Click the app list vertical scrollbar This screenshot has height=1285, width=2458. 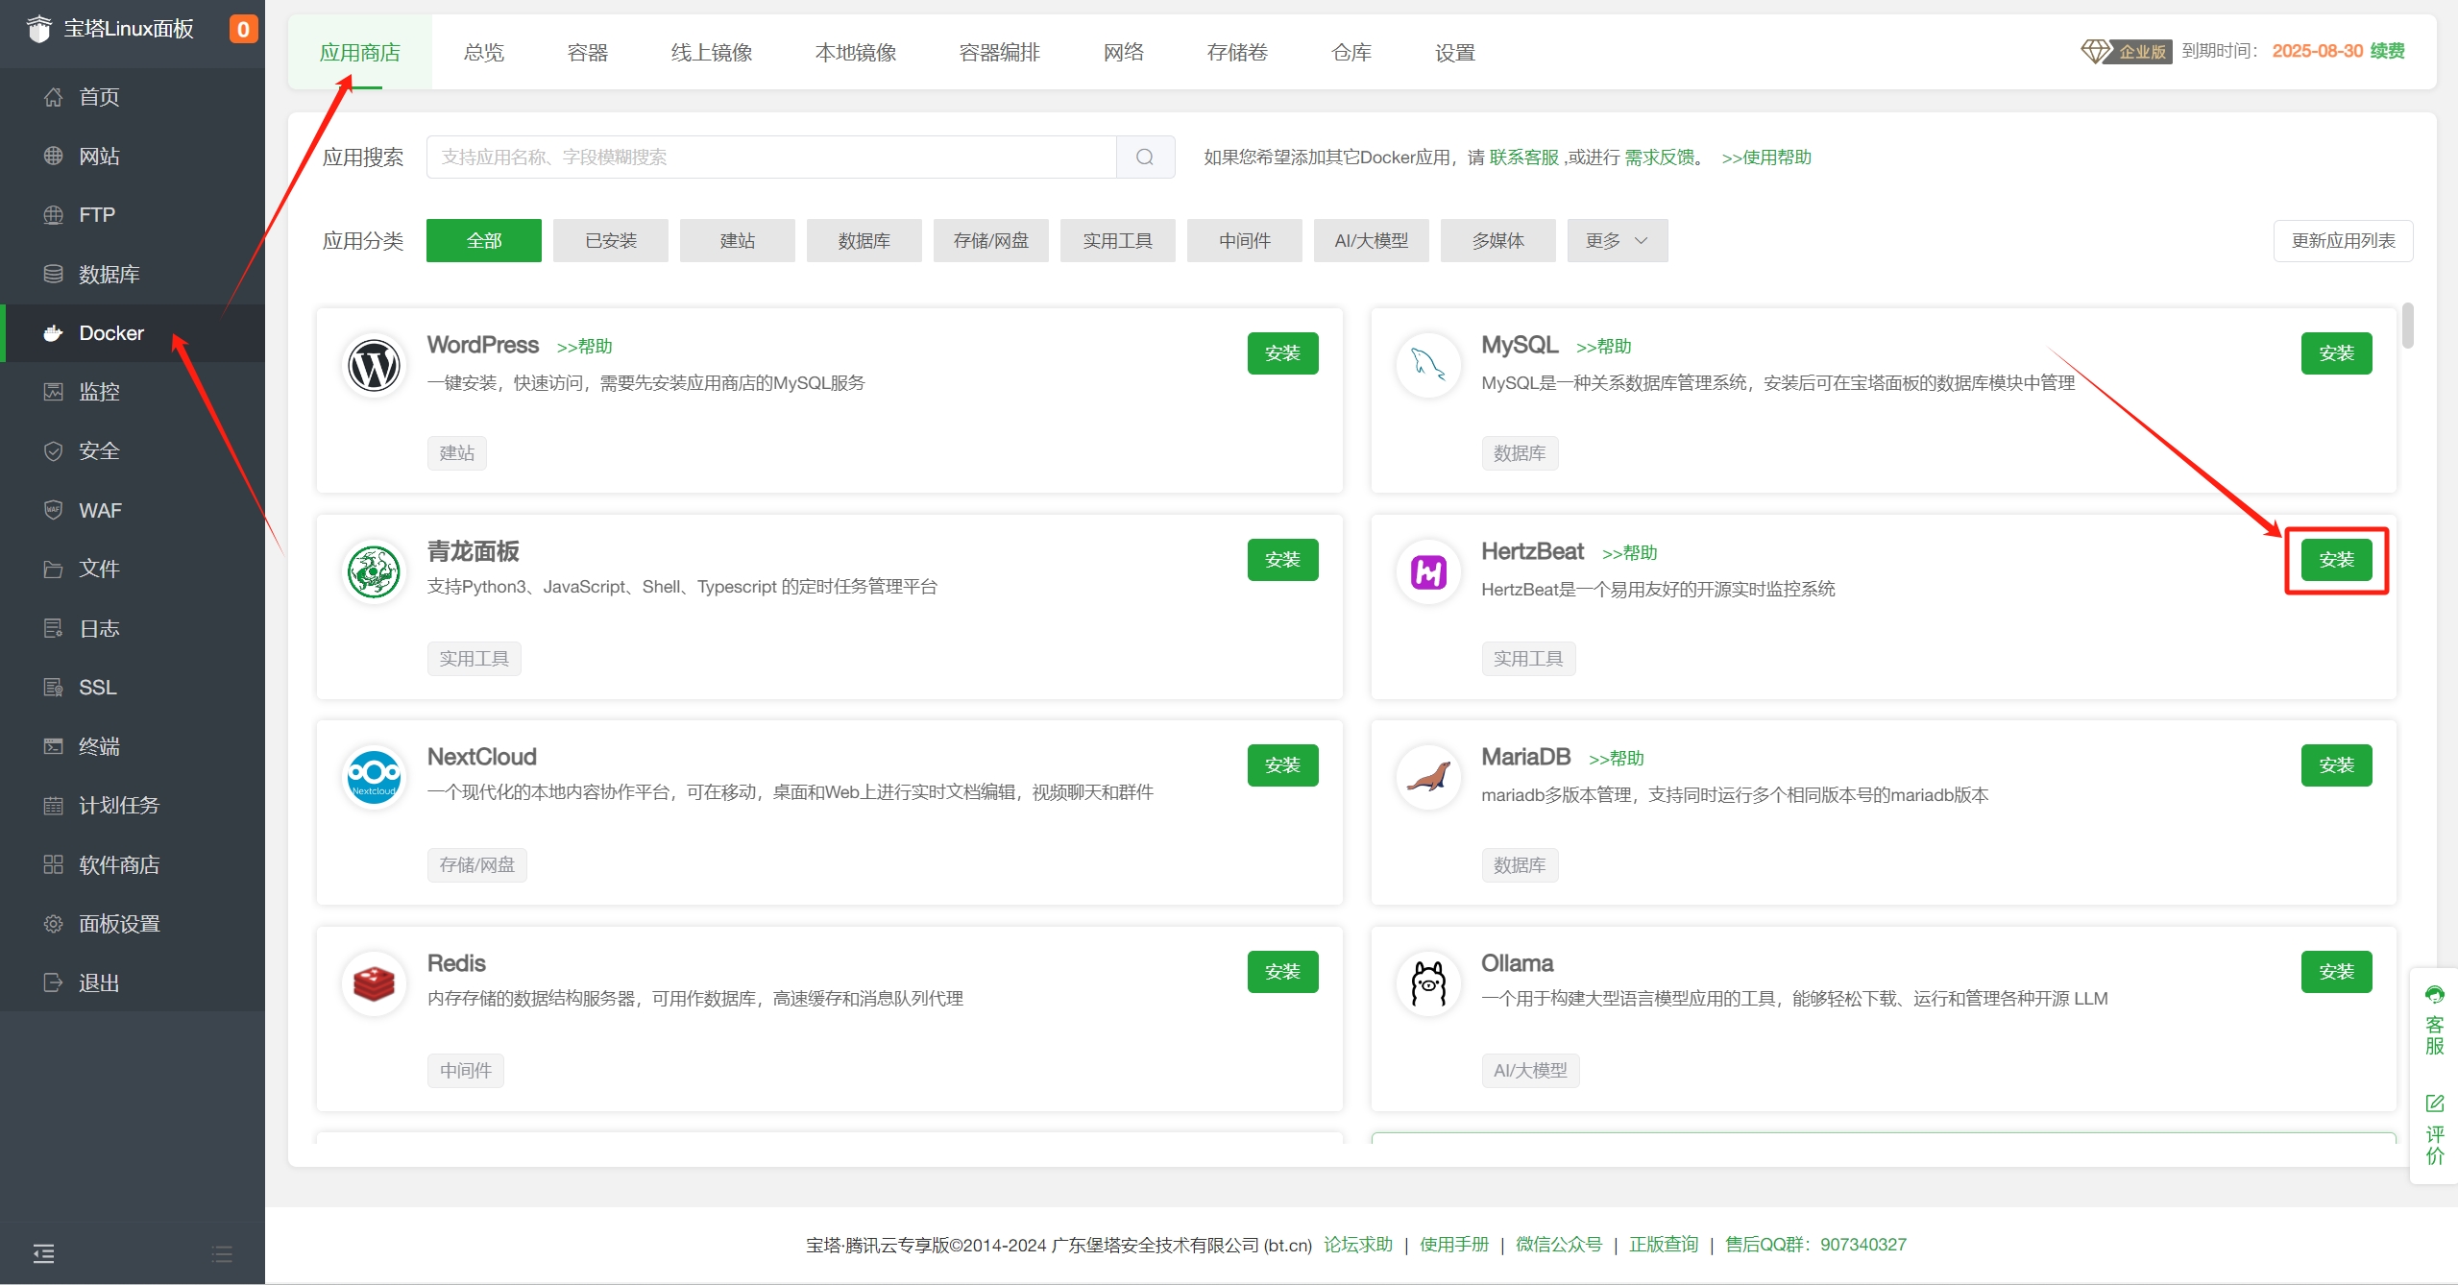tap(2407, 327)
